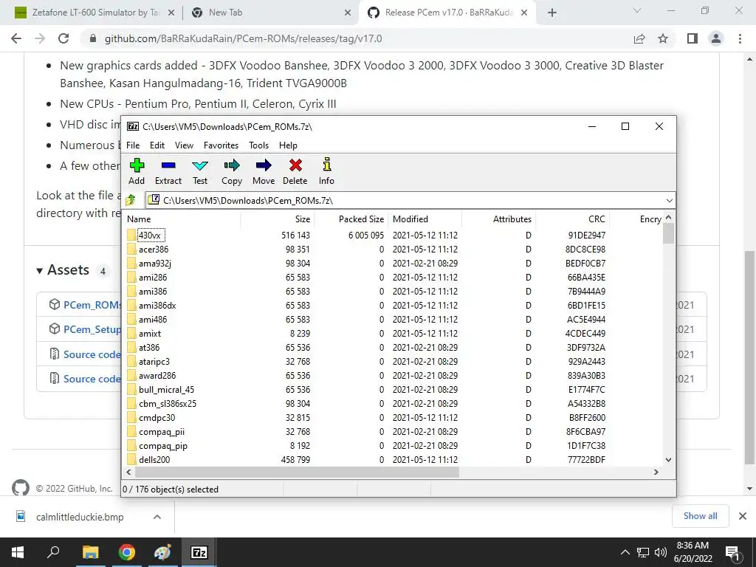The height and width of the screenshot is (567, 756).
Task: Open the Chrome tab search chevron
Action: point(637,10)
